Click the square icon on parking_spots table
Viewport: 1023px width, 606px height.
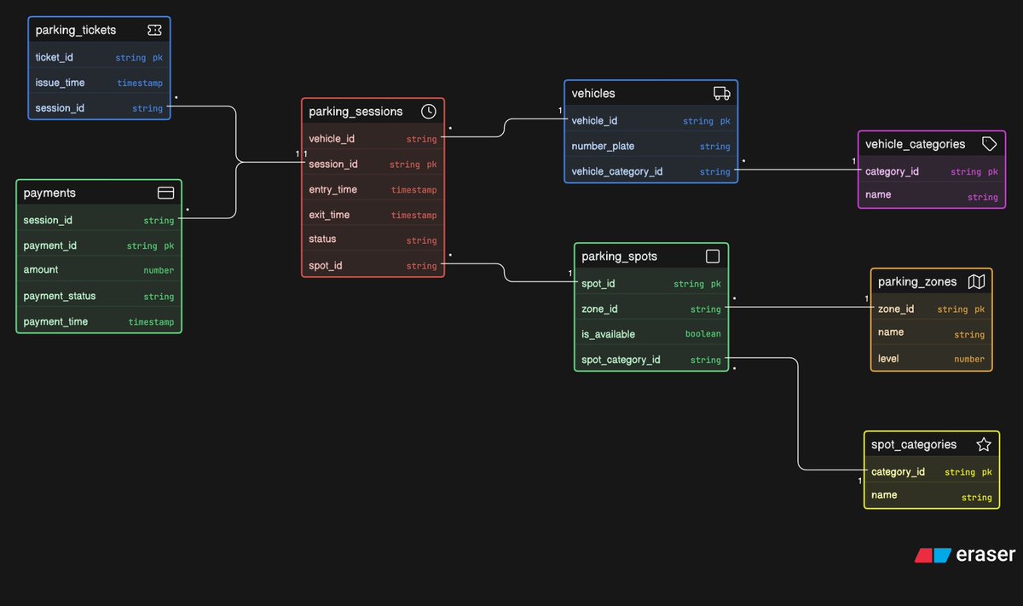tap(713, 257)
